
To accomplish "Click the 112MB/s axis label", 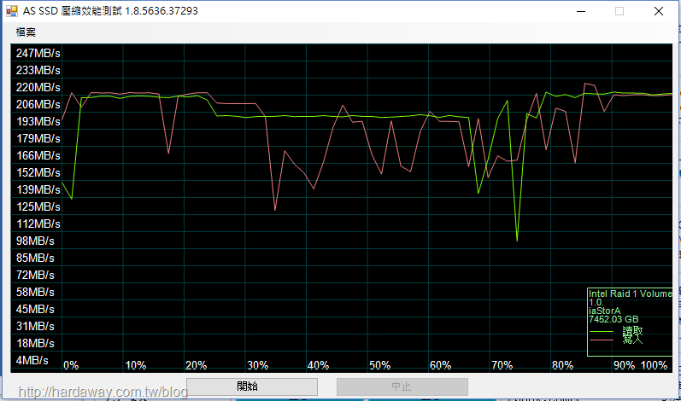I will point(38,224).
